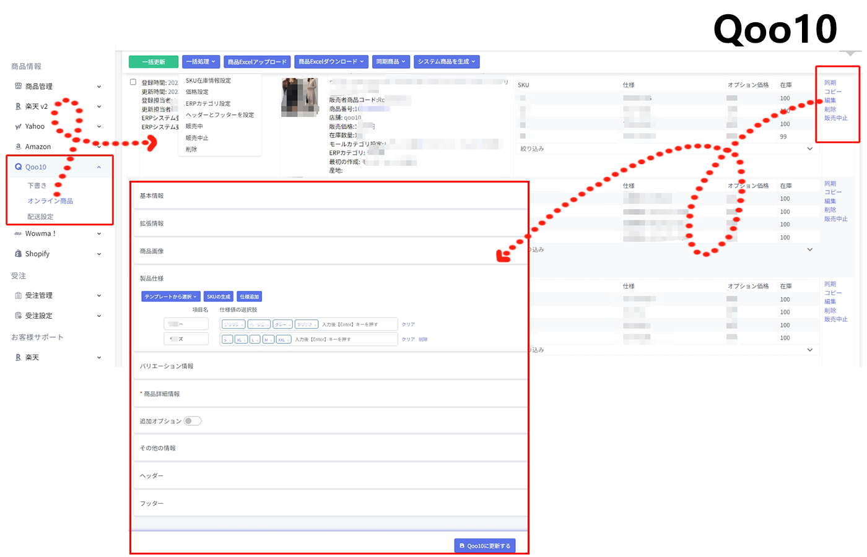Choose 価格設定 from the 一括処理 menu
867x557 pixels.
point(197,92)
